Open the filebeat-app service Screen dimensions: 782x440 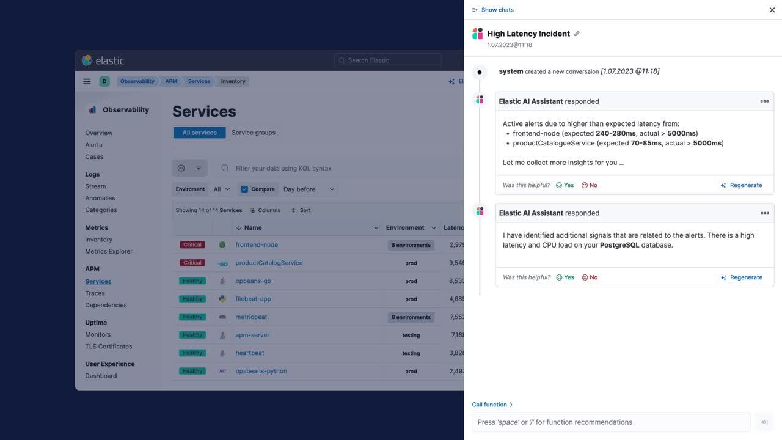[x=253, y=299]
